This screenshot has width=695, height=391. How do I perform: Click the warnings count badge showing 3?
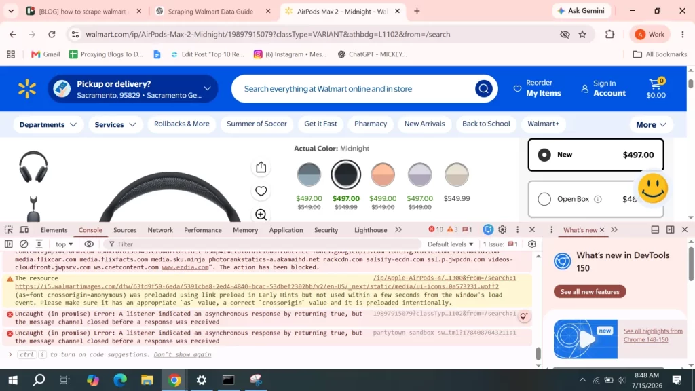pyautogui.click(x=453, y=229)
